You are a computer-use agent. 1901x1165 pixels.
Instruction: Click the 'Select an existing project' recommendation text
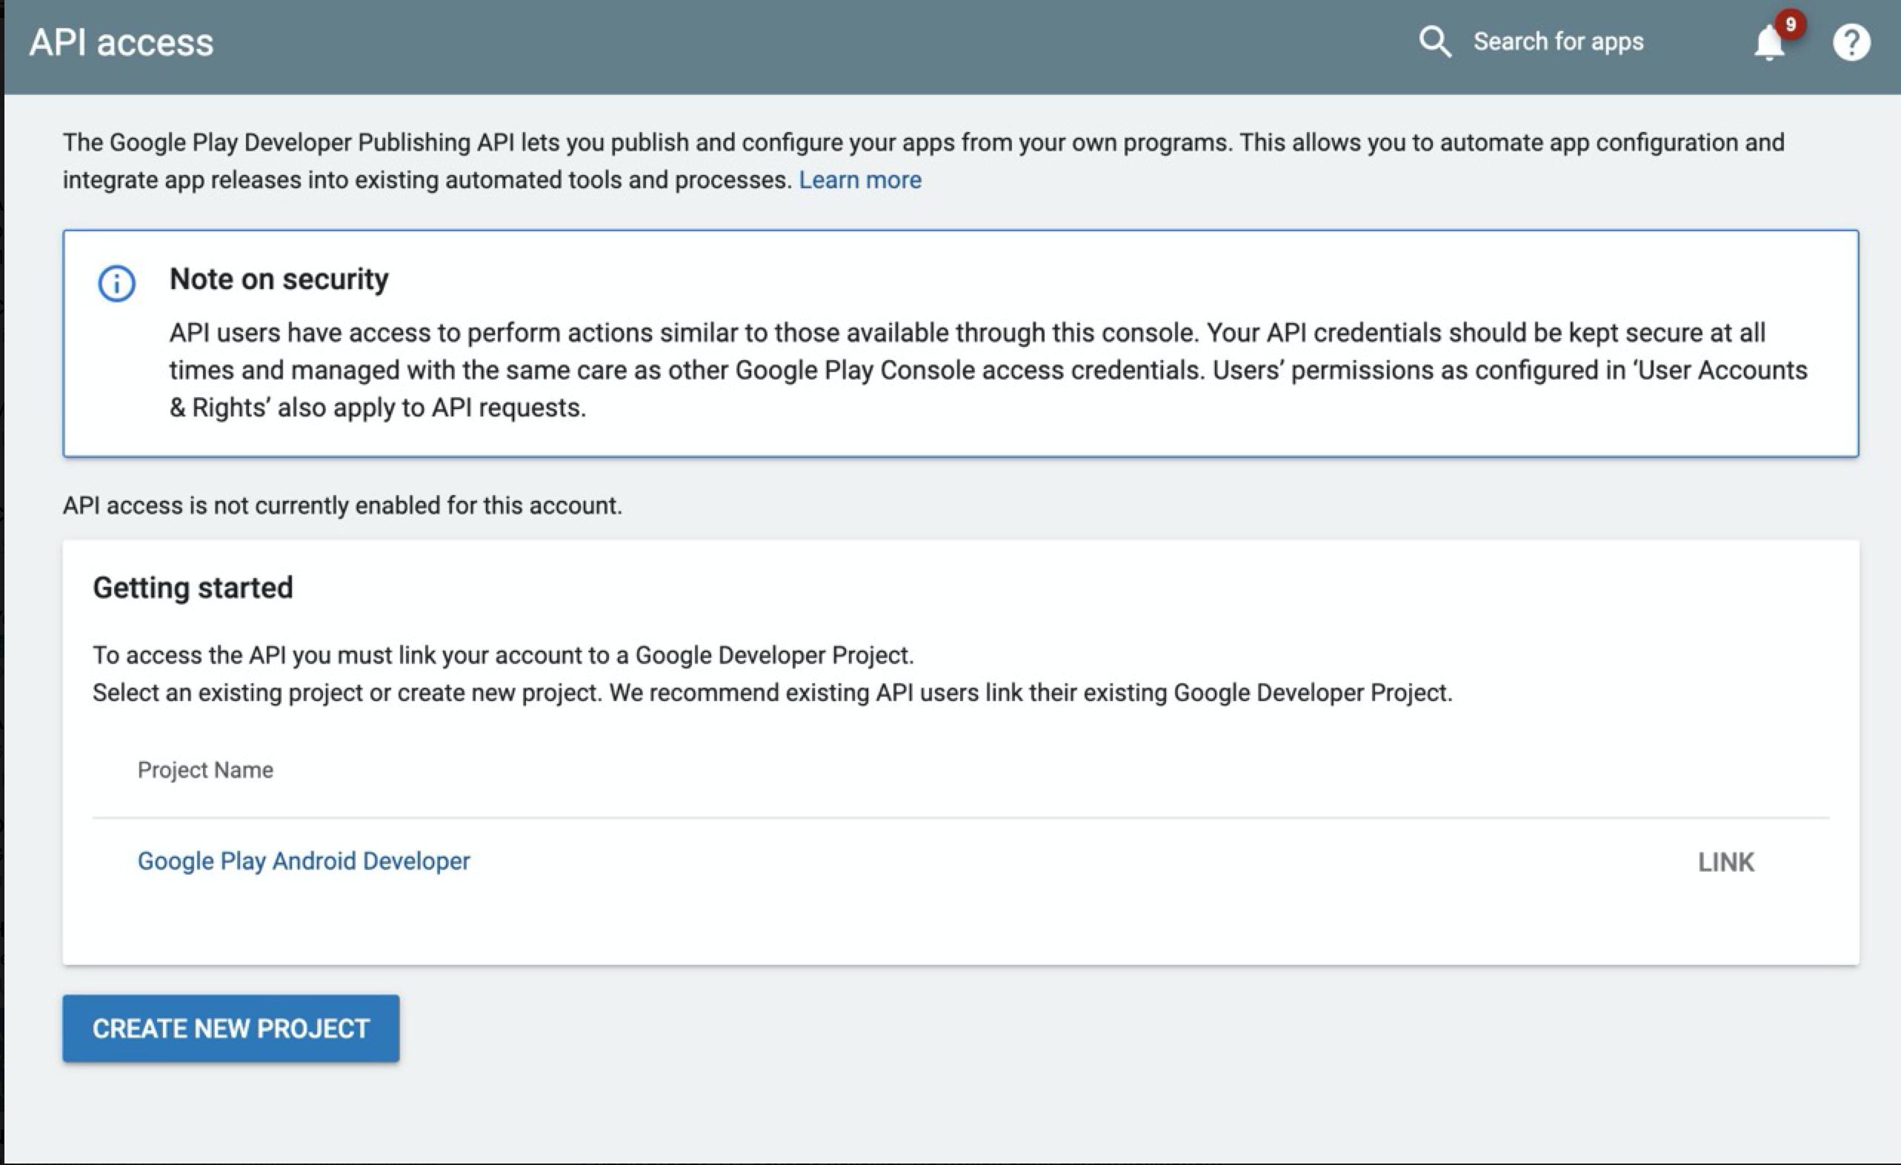[x=771, y=693]
